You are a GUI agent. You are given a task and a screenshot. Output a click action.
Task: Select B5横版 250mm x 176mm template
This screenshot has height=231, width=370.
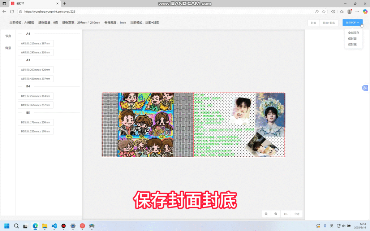pos(36,131)
